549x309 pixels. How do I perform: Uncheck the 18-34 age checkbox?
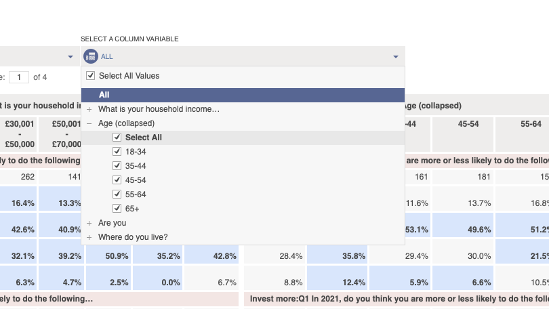click(x=117, y=152)
